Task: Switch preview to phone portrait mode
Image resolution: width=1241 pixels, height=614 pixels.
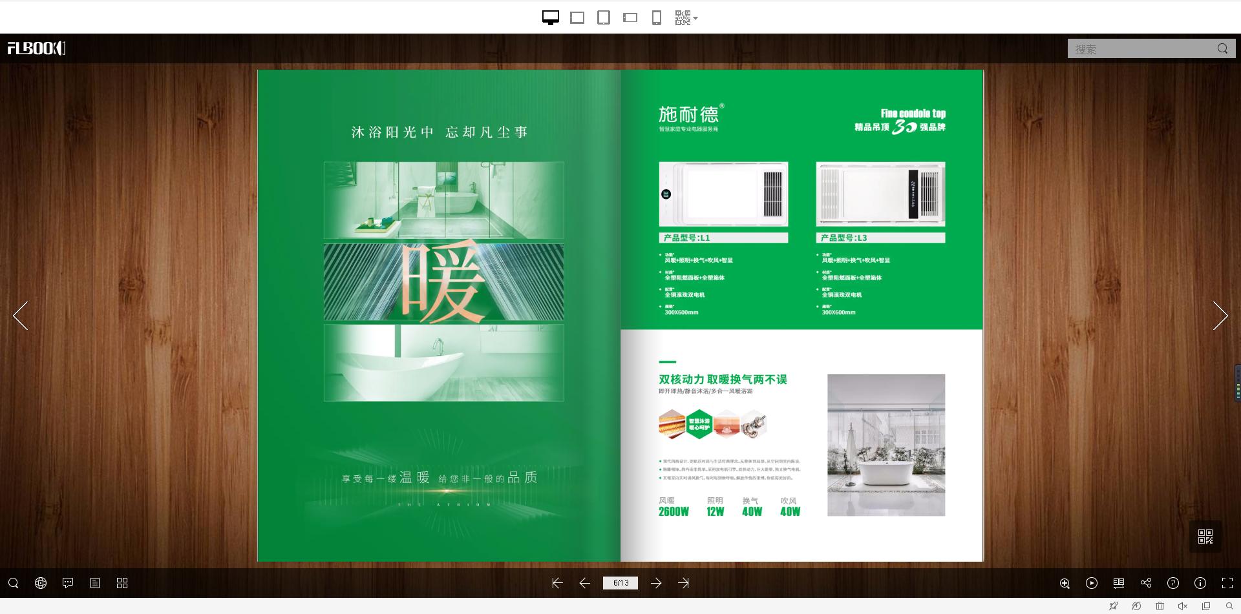Action: tap(657, 17)
